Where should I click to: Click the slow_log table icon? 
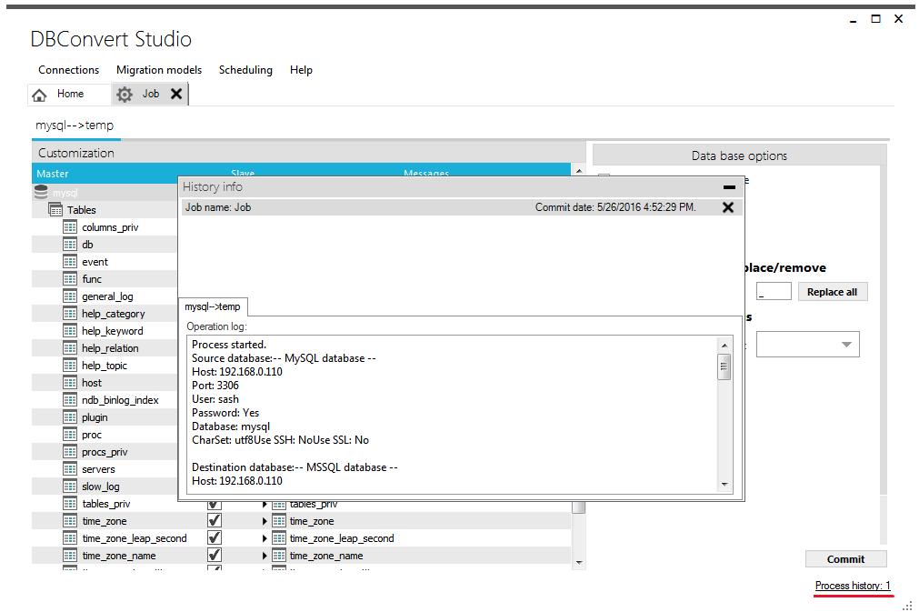point(71,486)
